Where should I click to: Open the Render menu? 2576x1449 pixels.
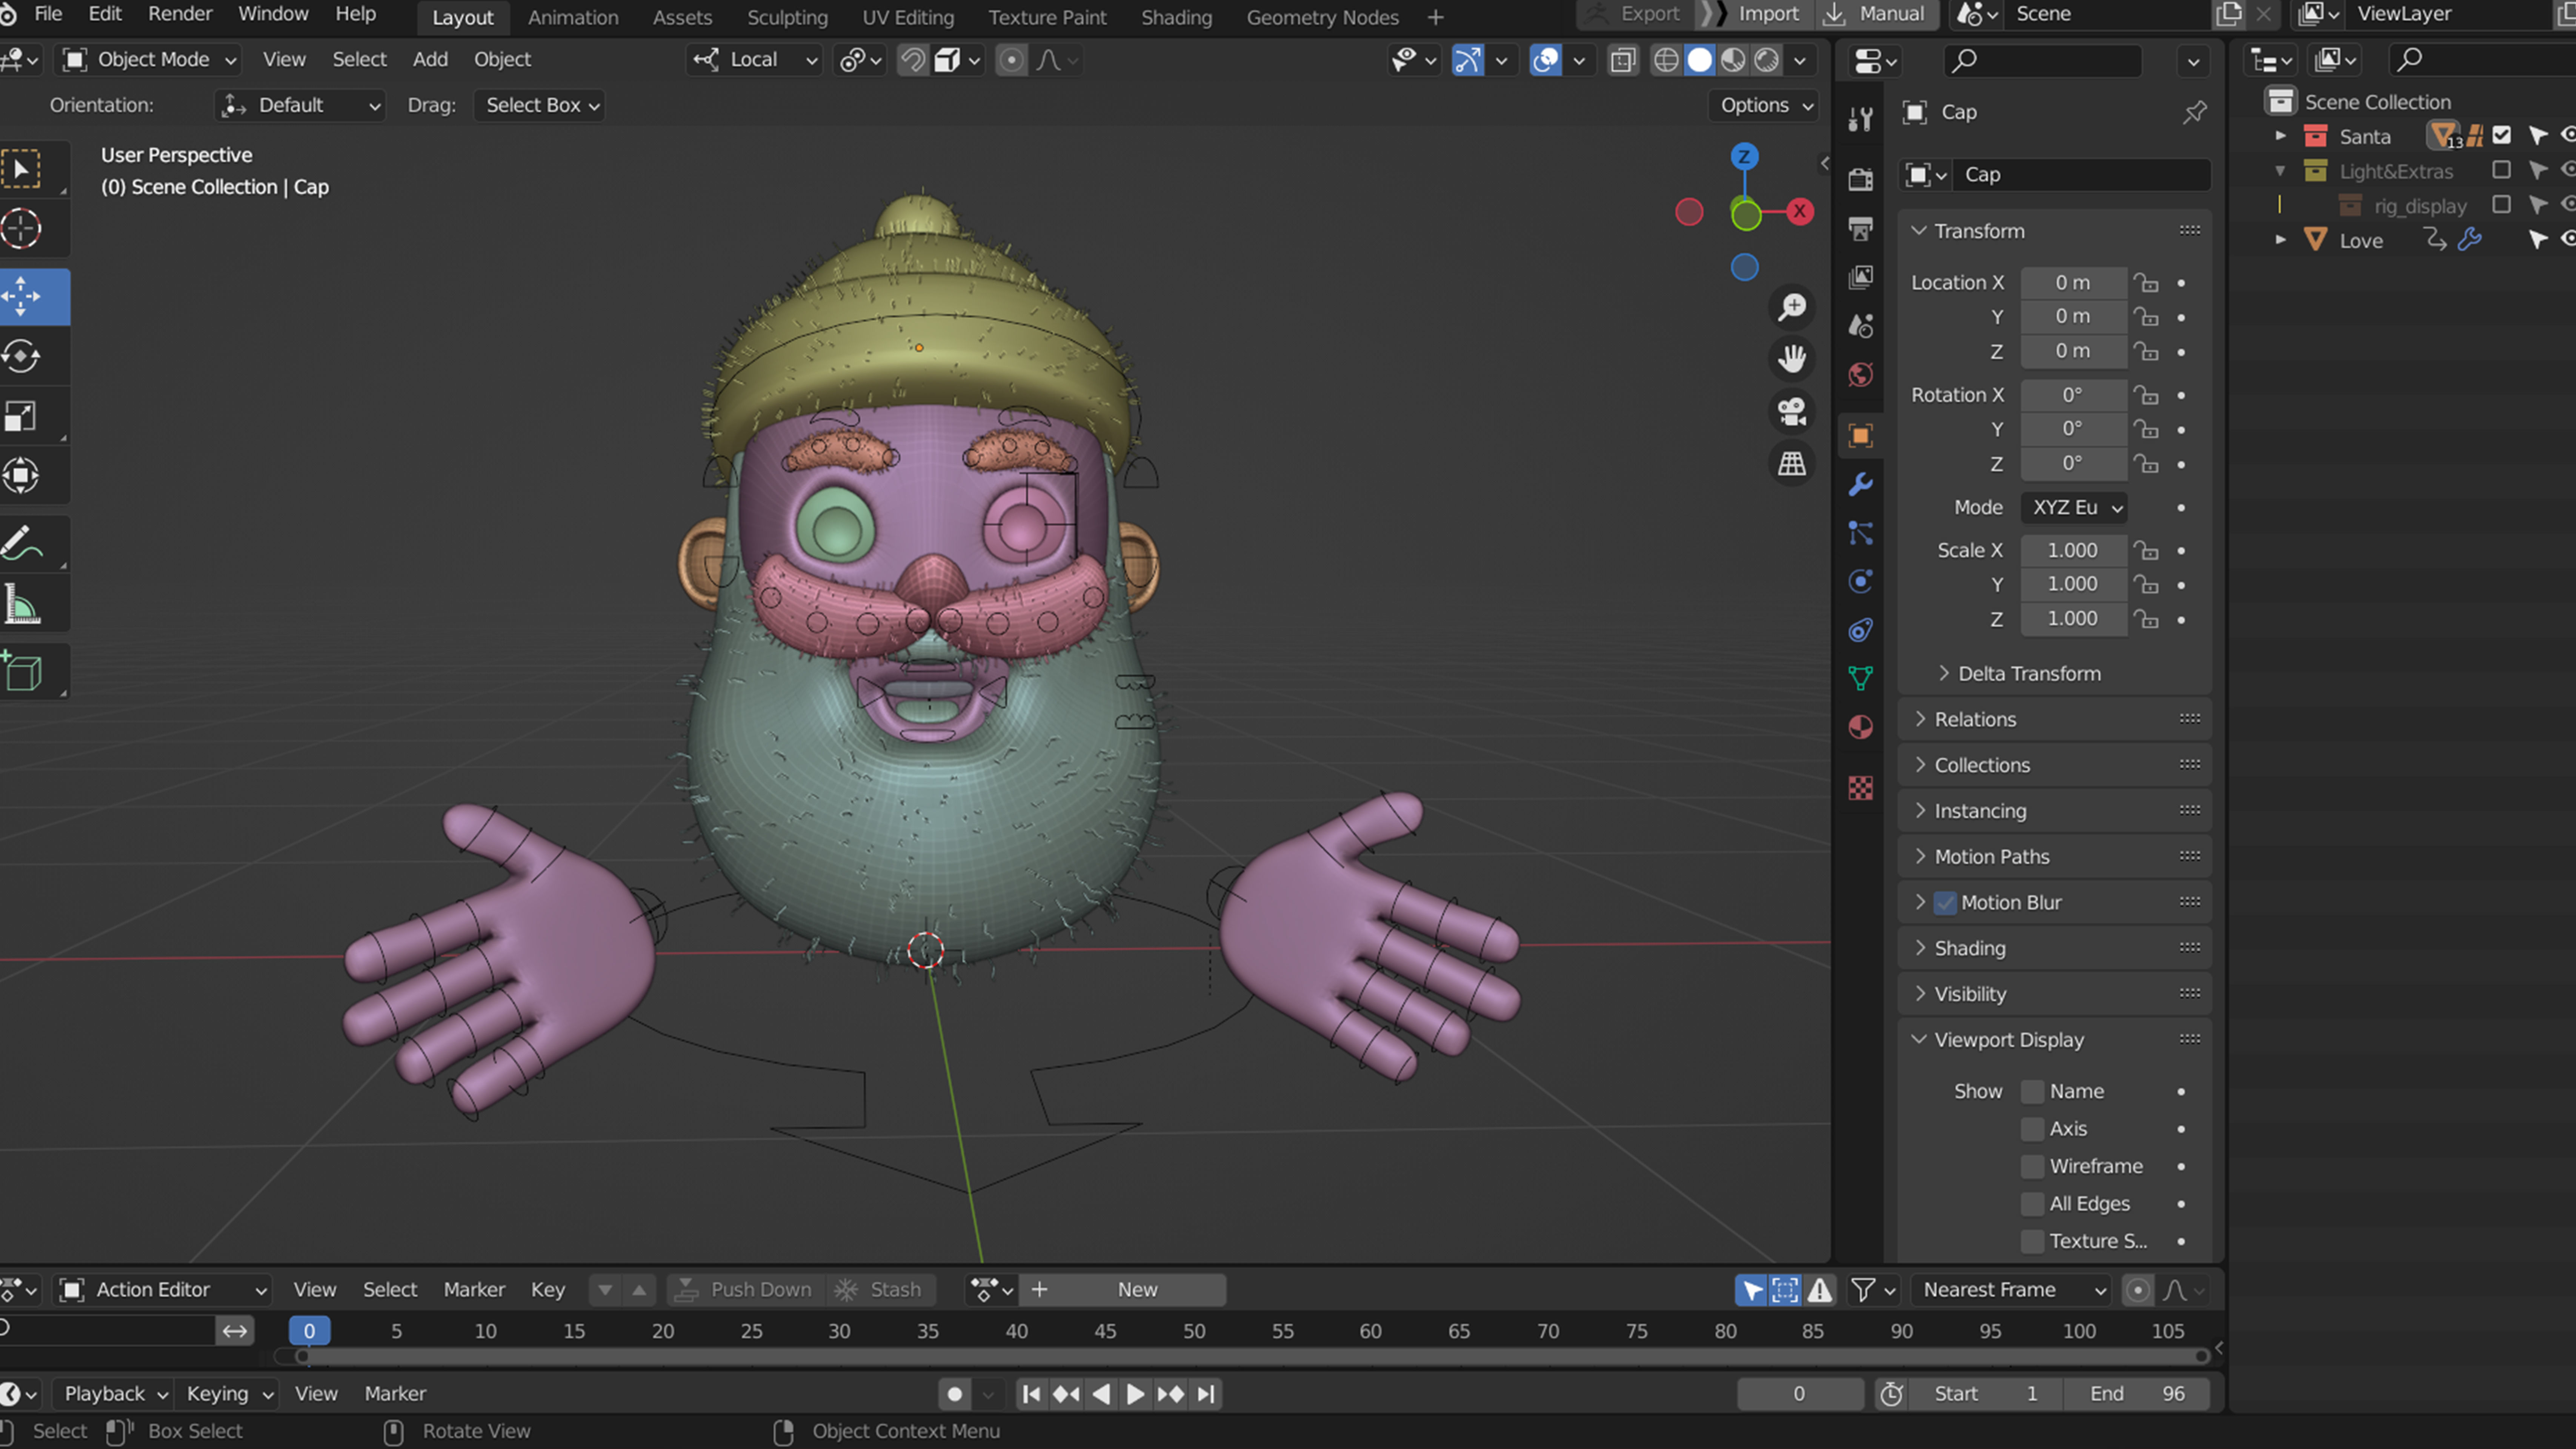(180, 14)
